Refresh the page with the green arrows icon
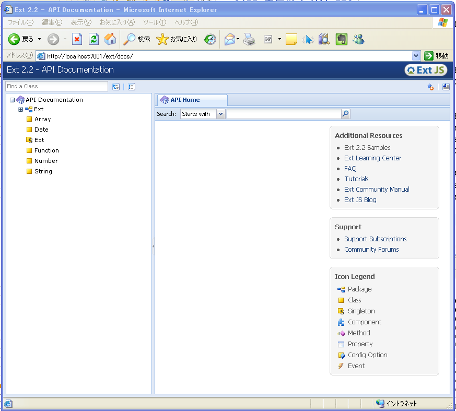 pyautogui.click(x=93, y=39)
